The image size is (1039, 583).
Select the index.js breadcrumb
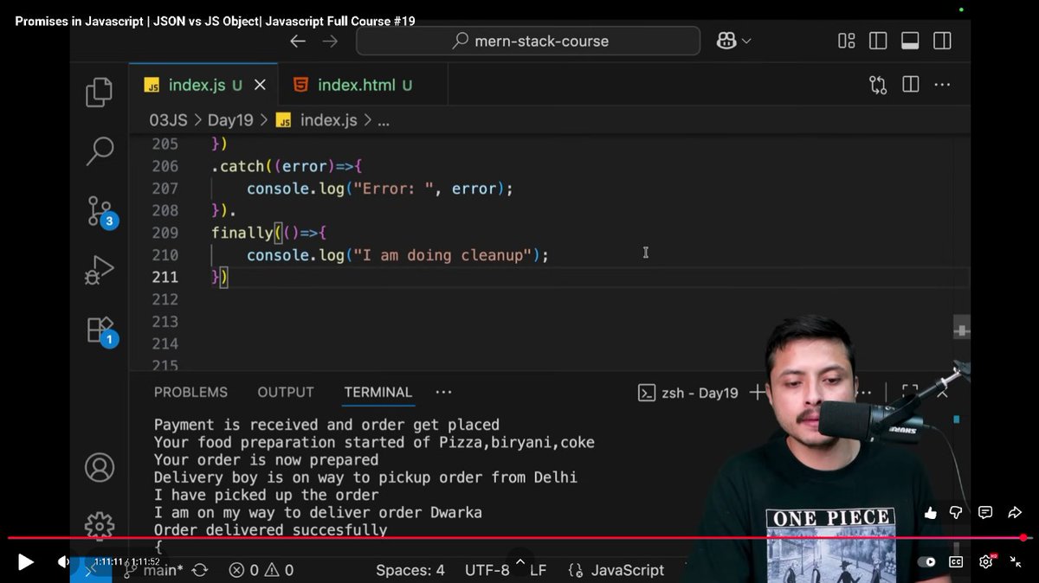click(x=317, y=120)
